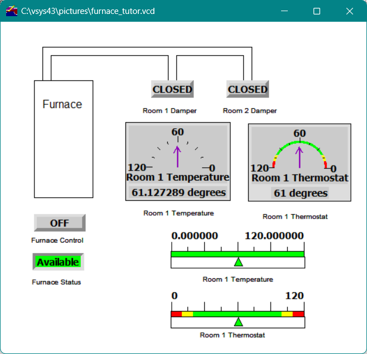367x354 pixels.
Task: Click the green Available furnace status indicator
Action: (59, 262)
